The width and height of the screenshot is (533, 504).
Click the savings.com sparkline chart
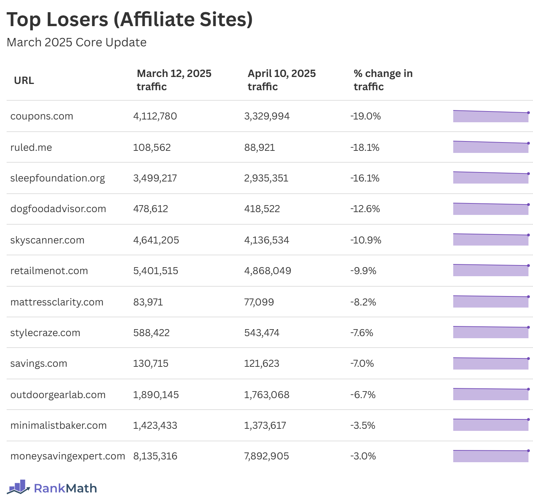click(x=491, y=363)
